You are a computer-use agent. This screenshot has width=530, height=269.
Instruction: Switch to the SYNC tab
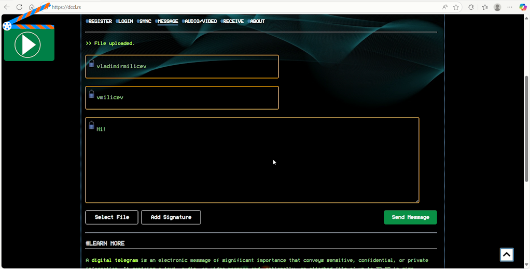coord(145,21)
